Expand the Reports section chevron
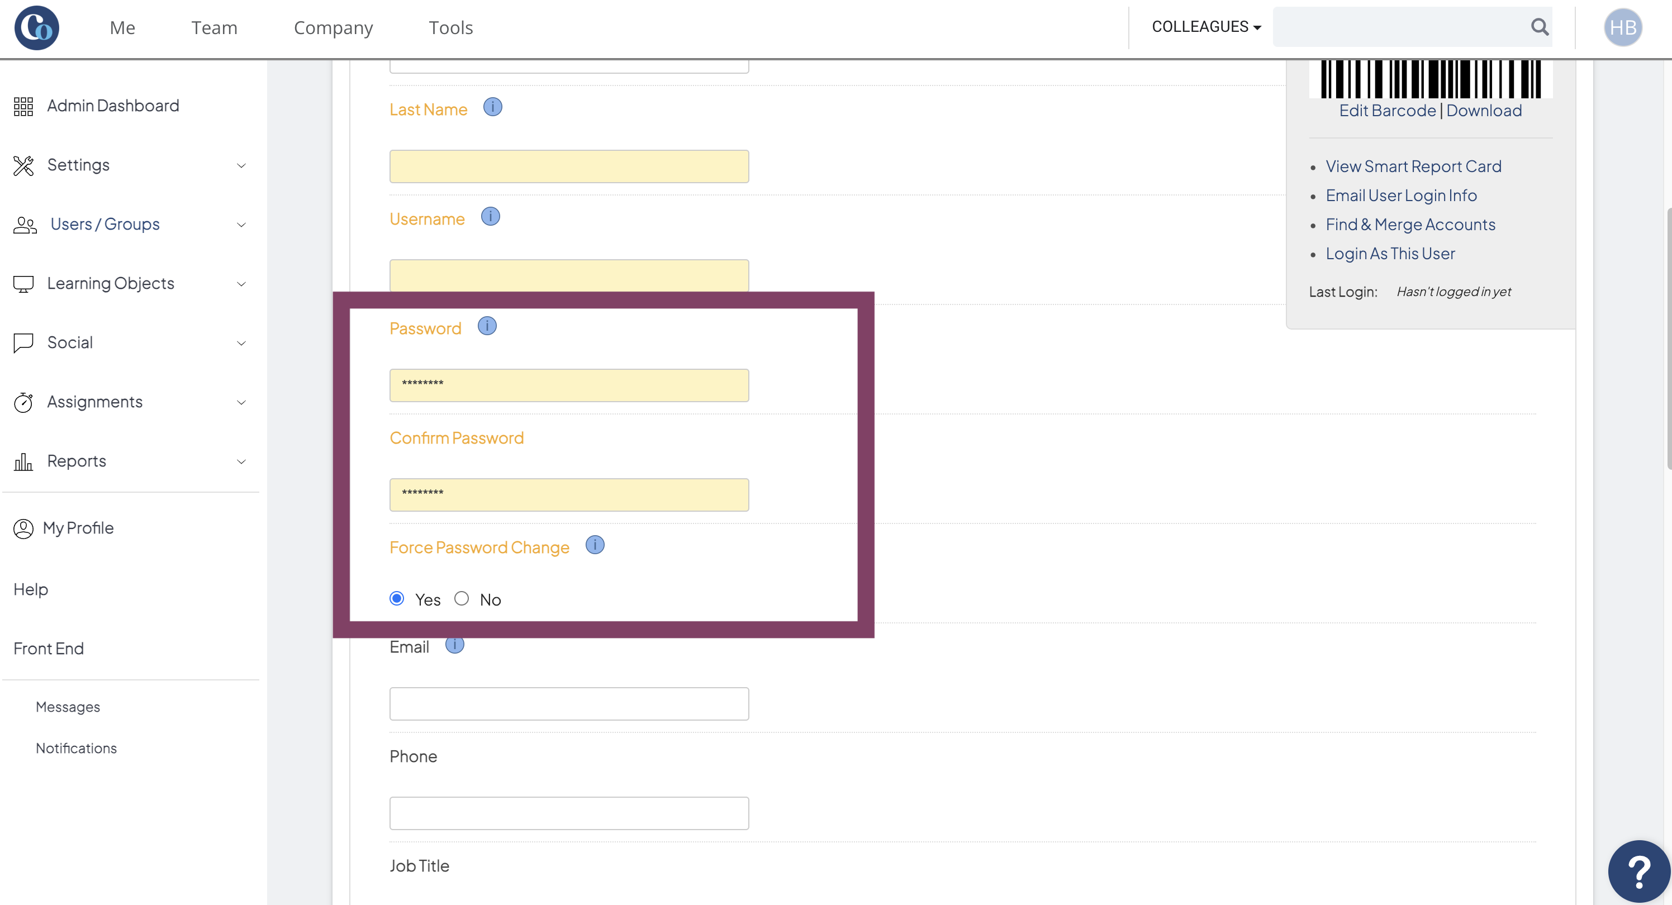The image size is (1672, 905). [x=241, y=462]
